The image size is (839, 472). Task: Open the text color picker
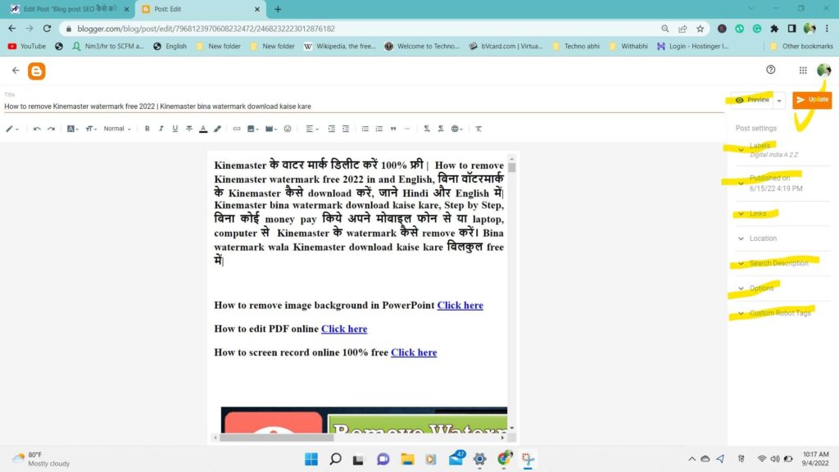pos(203,129)
